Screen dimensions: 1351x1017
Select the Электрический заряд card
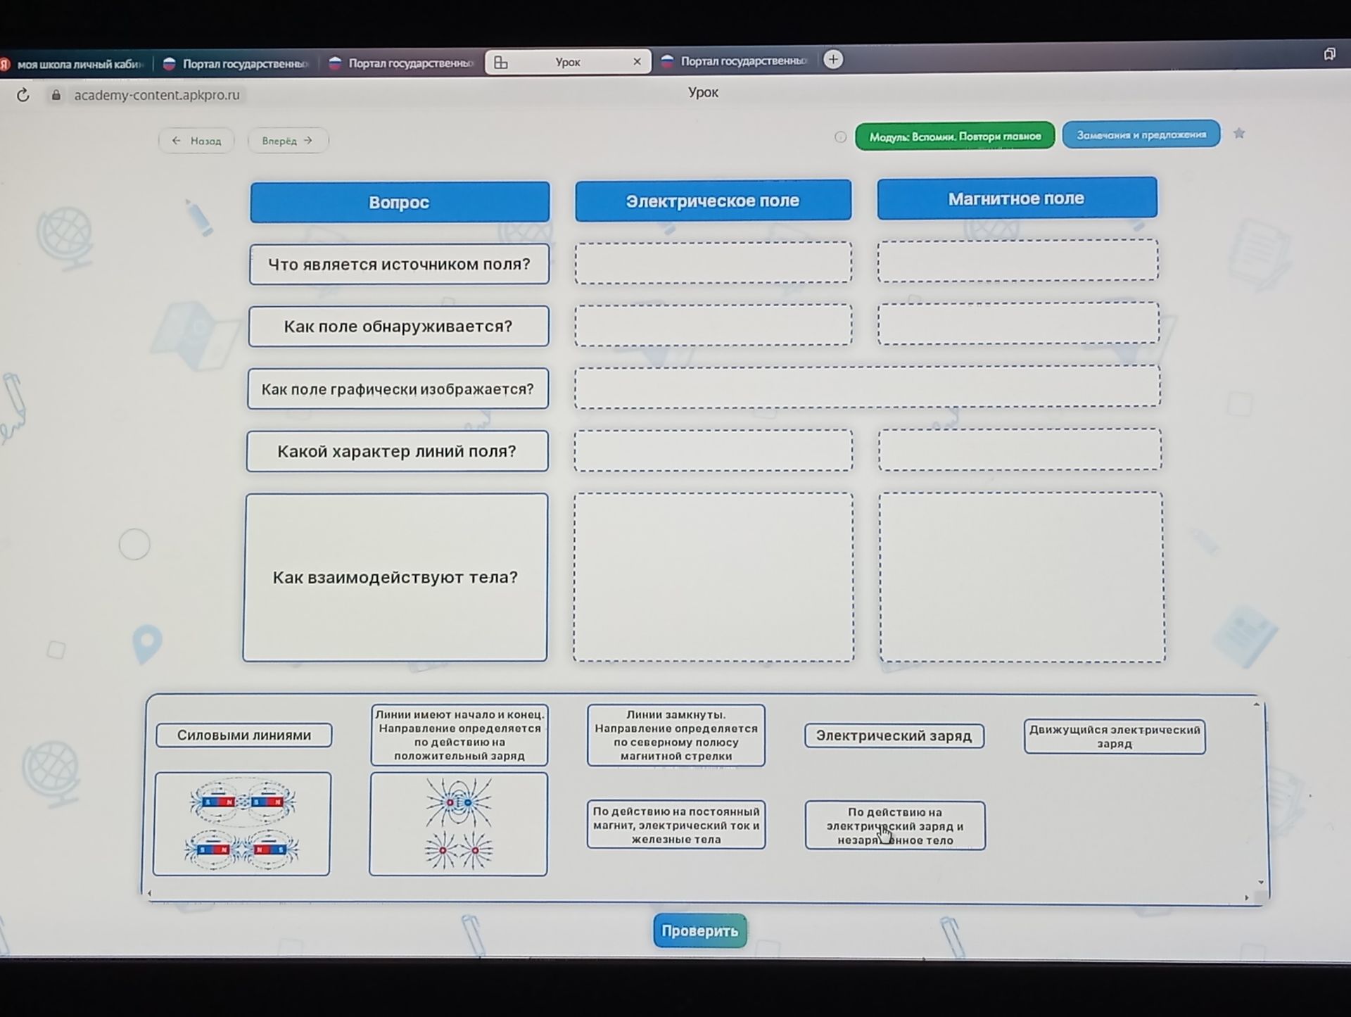tap(894, 735)
